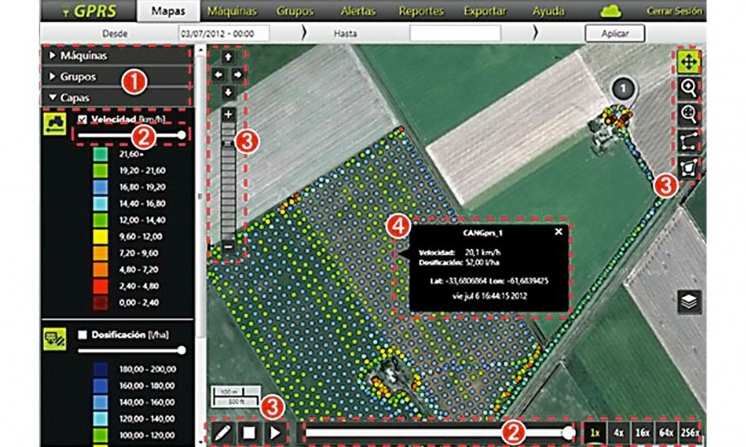This screenshot has height=447, width=746.
Task: Click Cerrar Sesión to log out
Action: [x=675, y=12]
